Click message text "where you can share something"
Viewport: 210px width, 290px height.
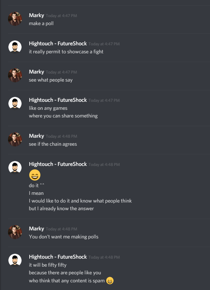(63, 116)
